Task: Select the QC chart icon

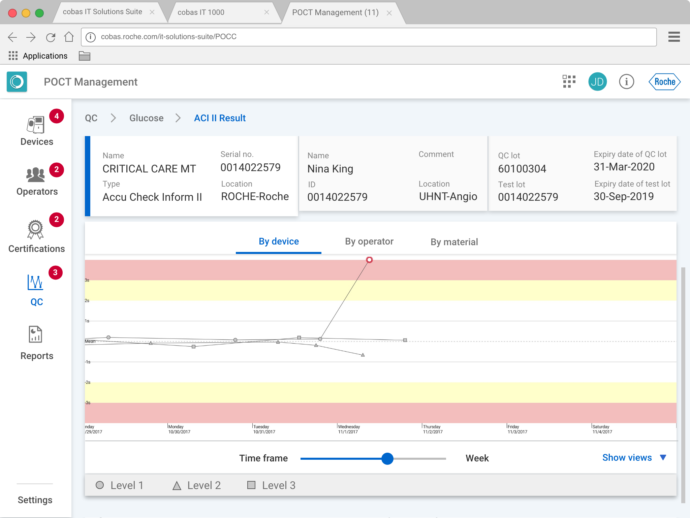Action: coord(35,282)
